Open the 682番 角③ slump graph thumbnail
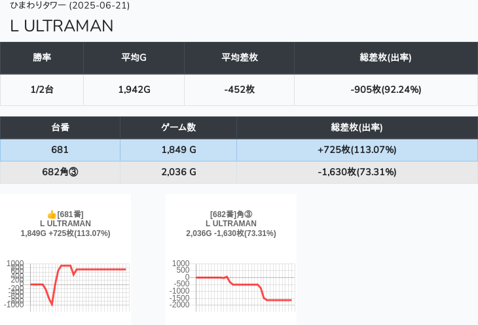Image resolution: width=478 pixels, height=325 pixels. (231, 260)
